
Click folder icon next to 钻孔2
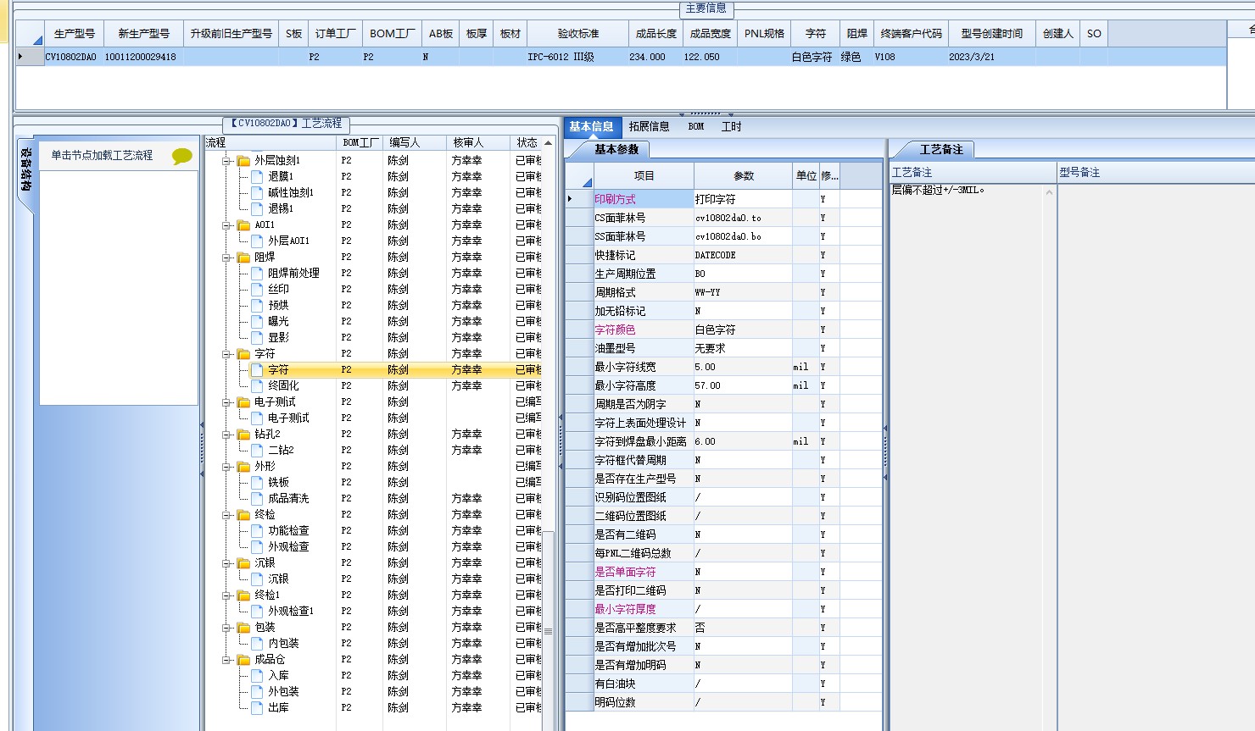(243, 434)
